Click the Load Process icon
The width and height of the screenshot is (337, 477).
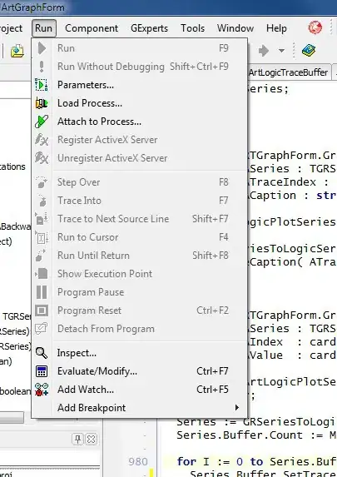tap(42, 103)
